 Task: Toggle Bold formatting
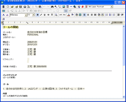click(x=38, y=15)
